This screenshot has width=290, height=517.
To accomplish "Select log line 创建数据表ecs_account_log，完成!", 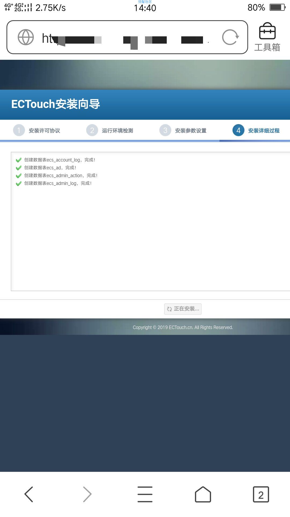I will [x=60, y=160].
